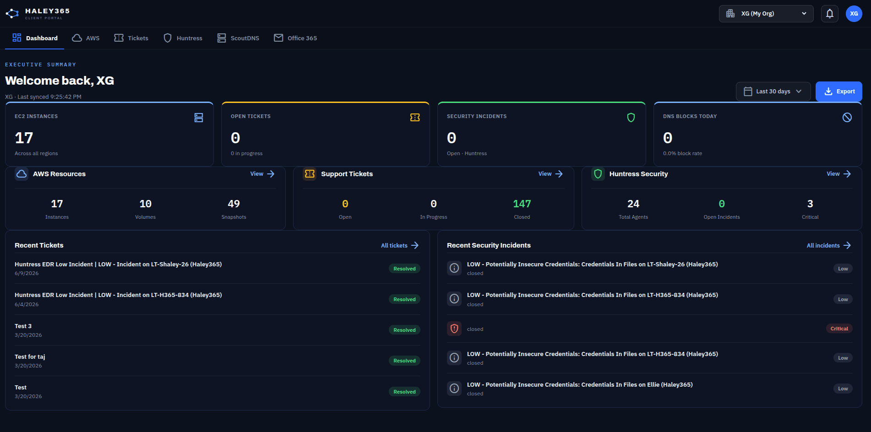Screen dimensions: 871x432
Task: Click View link in Huntress Security
Action: (x=839, y=174)
